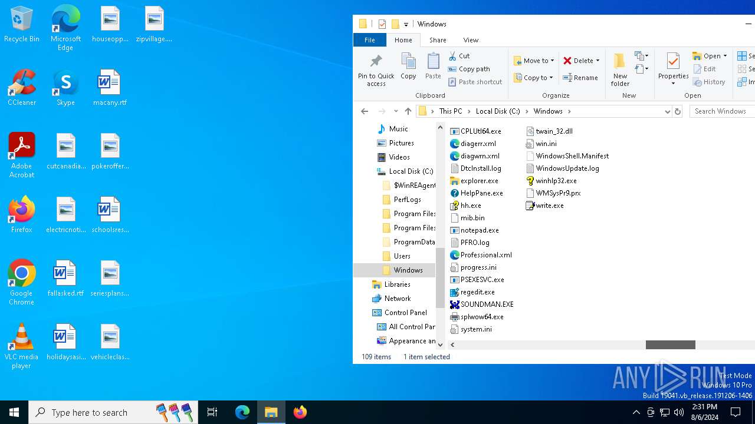Go up one folder level

[408, 111]
